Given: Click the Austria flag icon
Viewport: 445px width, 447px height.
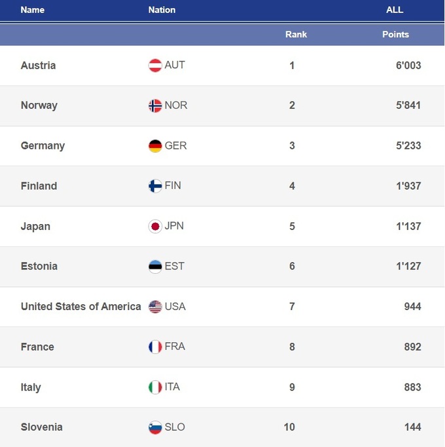Looking at the screenshot, I should point(155,66).
